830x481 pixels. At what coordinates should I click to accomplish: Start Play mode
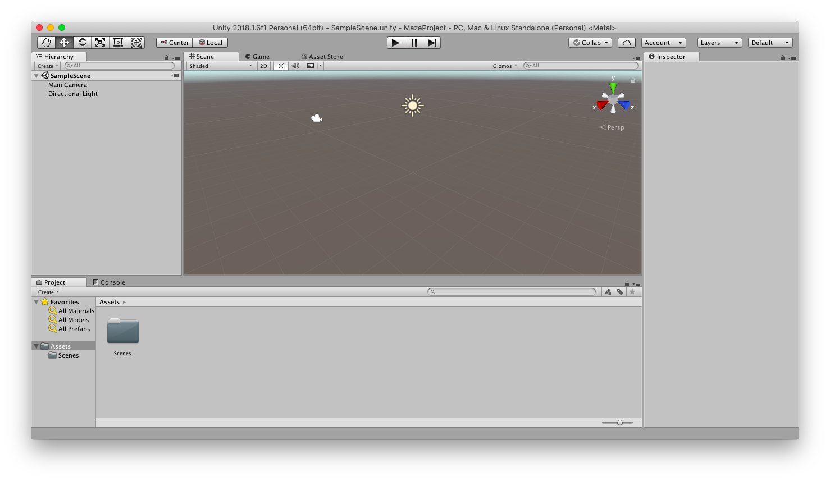[x=396, y=43]
